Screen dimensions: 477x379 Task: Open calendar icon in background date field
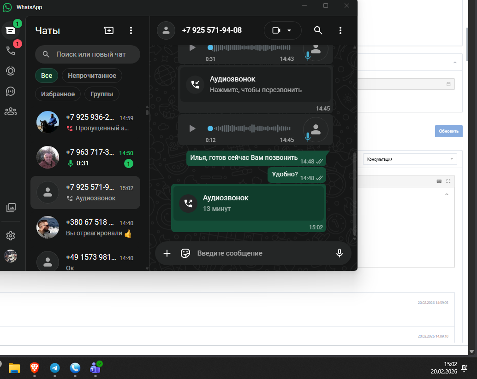coord(448,84)
